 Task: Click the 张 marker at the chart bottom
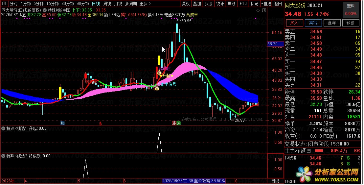[x=174, y=123]
